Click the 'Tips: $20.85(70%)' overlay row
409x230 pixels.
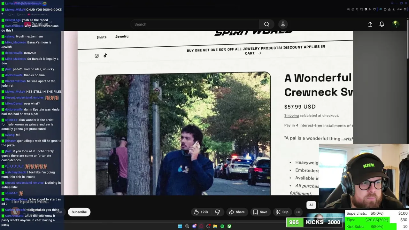coord(377,220)
